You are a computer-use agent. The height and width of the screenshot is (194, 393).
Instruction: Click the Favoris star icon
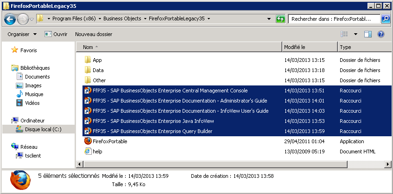pos(14,50)
